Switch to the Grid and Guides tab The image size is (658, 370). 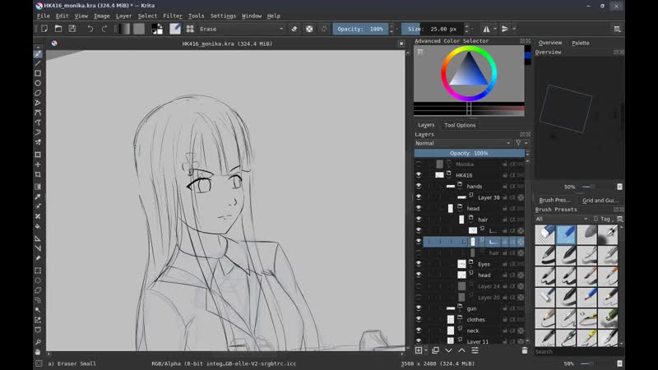tap(600, 200)
